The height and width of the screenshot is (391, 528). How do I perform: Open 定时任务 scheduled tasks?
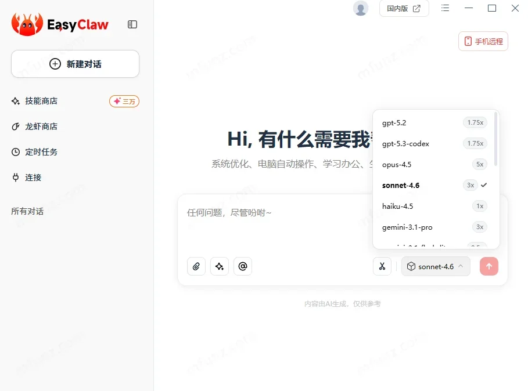[41, 152]
